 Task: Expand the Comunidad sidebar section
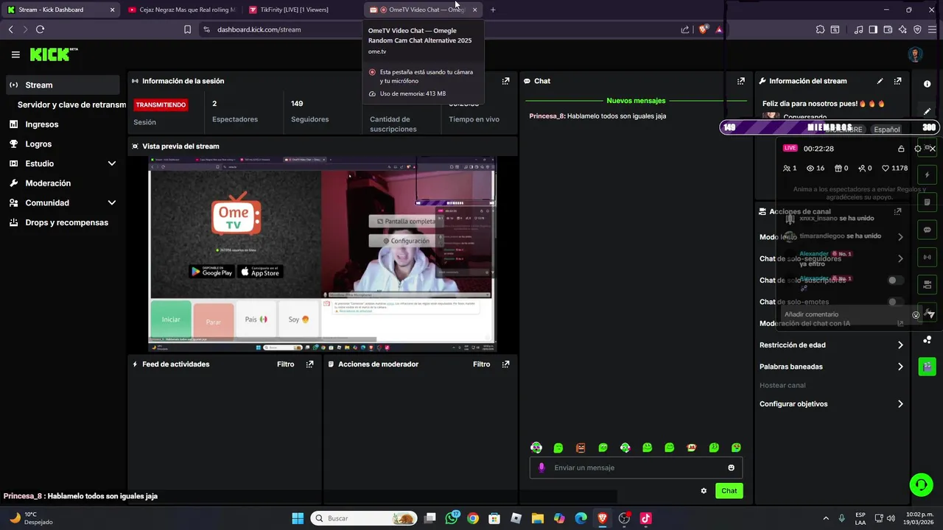click(112, 202)
